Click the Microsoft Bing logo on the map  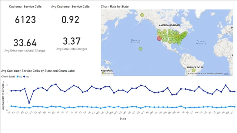tap(108, 73)
